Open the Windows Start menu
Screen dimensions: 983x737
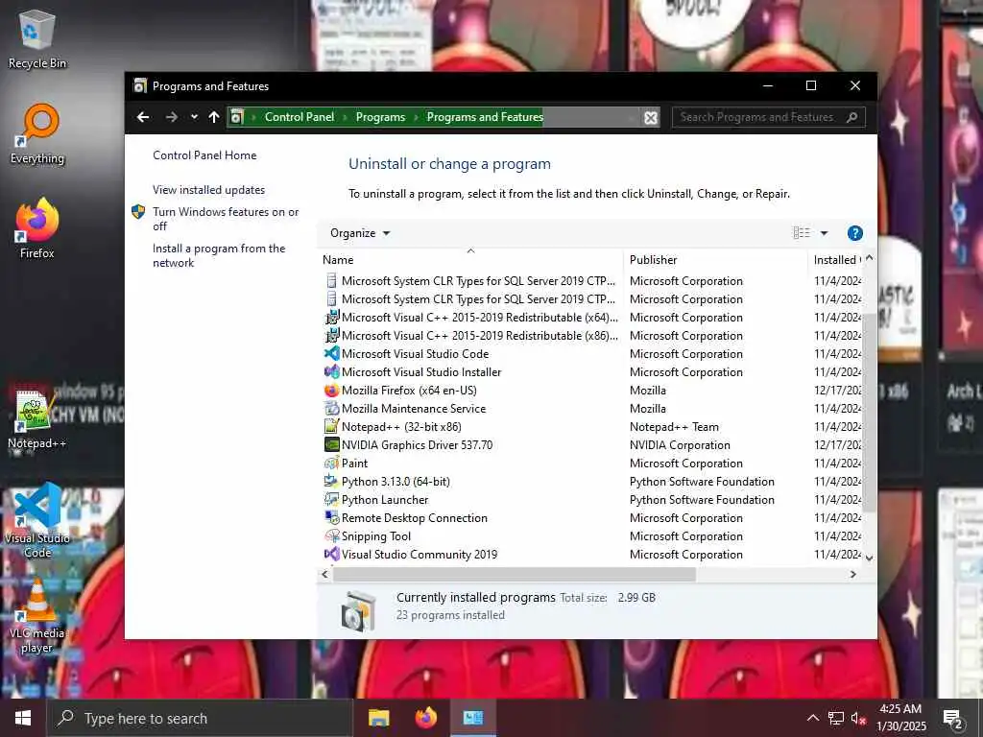[x=23, y=718]
